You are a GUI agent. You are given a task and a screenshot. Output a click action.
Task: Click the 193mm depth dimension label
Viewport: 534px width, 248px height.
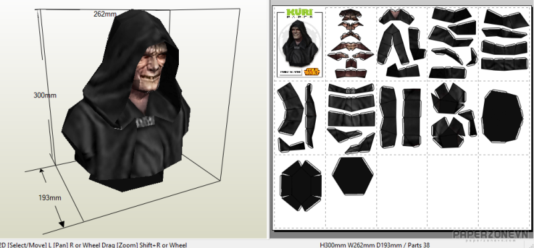tap(49, 197)
